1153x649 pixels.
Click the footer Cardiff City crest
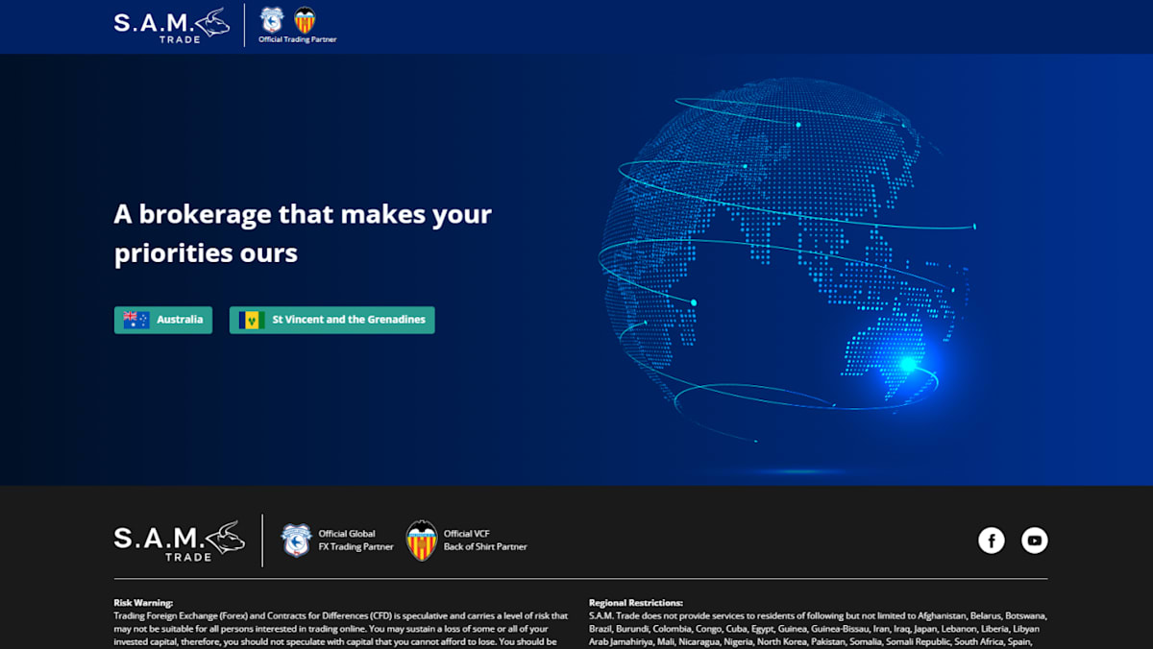[x=295, y=541]
